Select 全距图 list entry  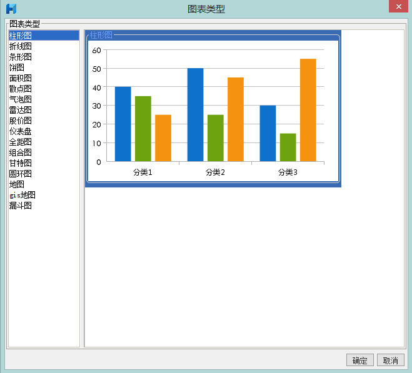(44, 142)
